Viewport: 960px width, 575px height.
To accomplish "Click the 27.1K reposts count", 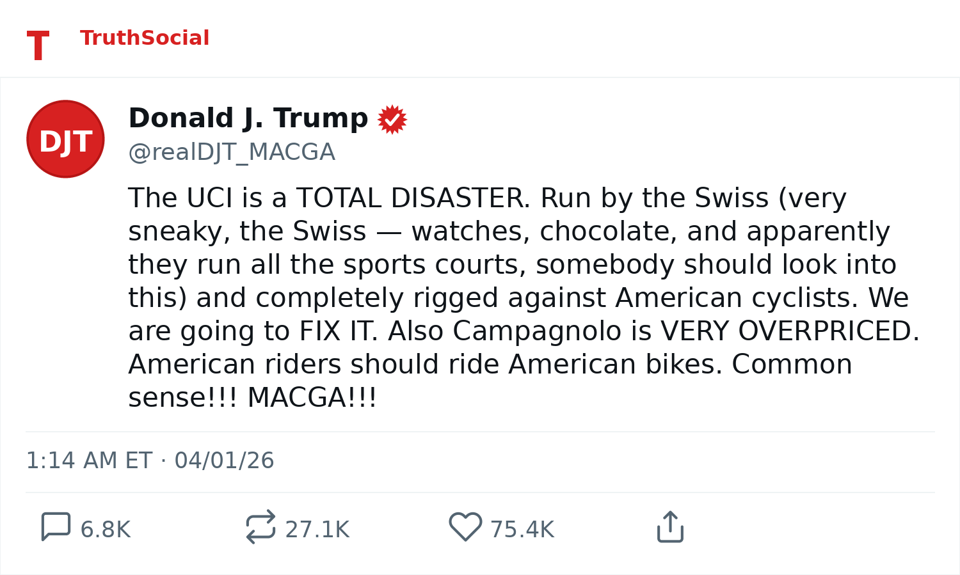I will pyautogui.click(x=317, y=530).
